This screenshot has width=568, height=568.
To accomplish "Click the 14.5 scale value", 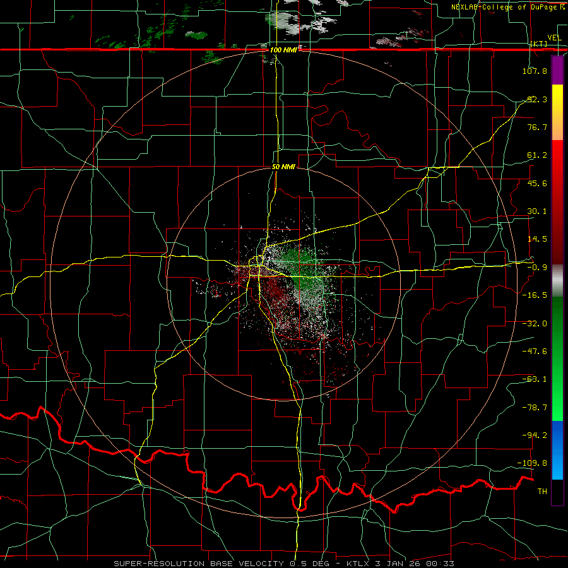I will (x=537, y=239).
